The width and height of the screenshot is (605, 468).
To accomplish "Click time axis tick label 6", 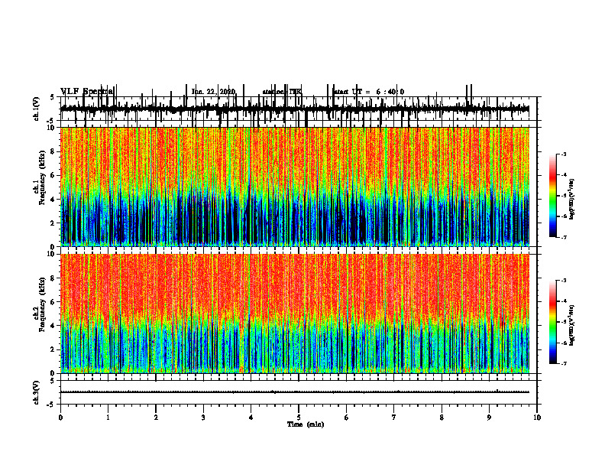I will (347, 418).
